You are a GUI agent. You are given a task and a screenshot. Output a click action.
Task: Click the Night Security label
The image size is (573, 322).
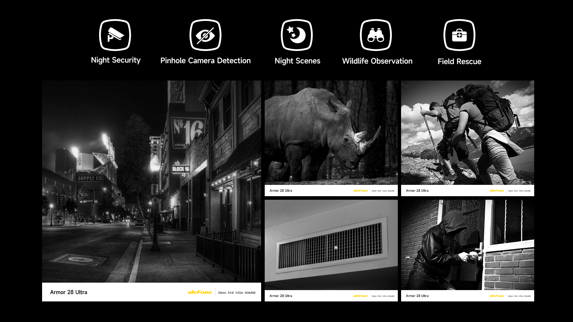[x=115, y=60]
